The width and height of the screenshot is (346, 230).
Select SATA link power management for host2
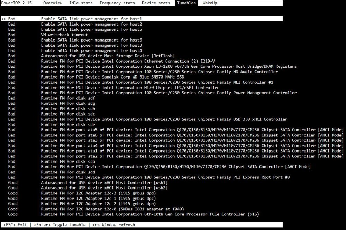75,24
